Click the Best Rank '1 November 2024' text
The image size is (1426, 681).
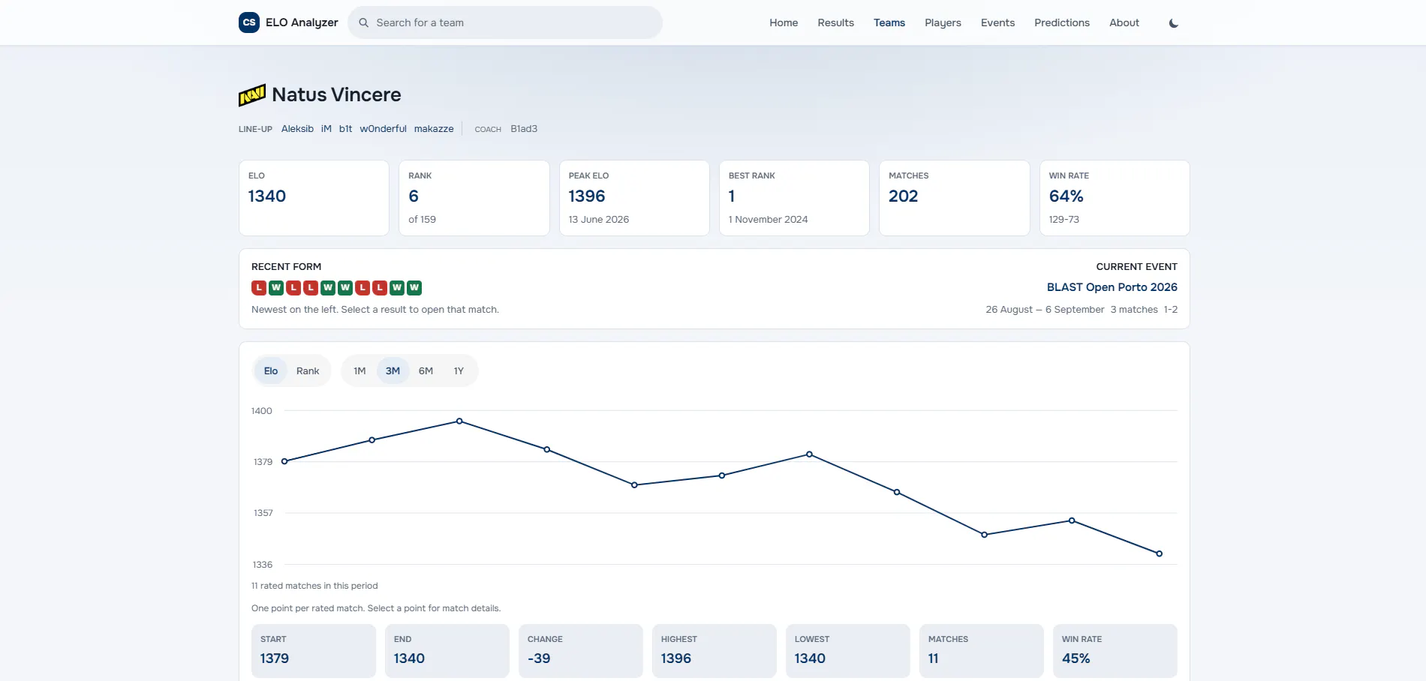tap(768, 220)
